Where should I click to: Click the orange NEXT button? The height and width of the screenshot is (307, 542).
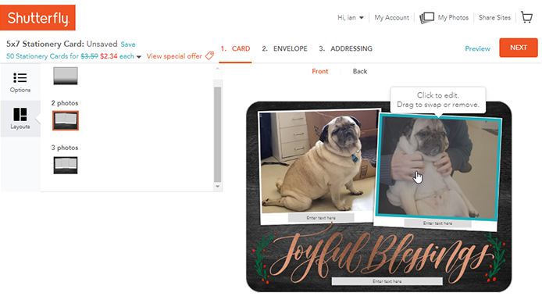pyautogui.click(x=519, y=48)
